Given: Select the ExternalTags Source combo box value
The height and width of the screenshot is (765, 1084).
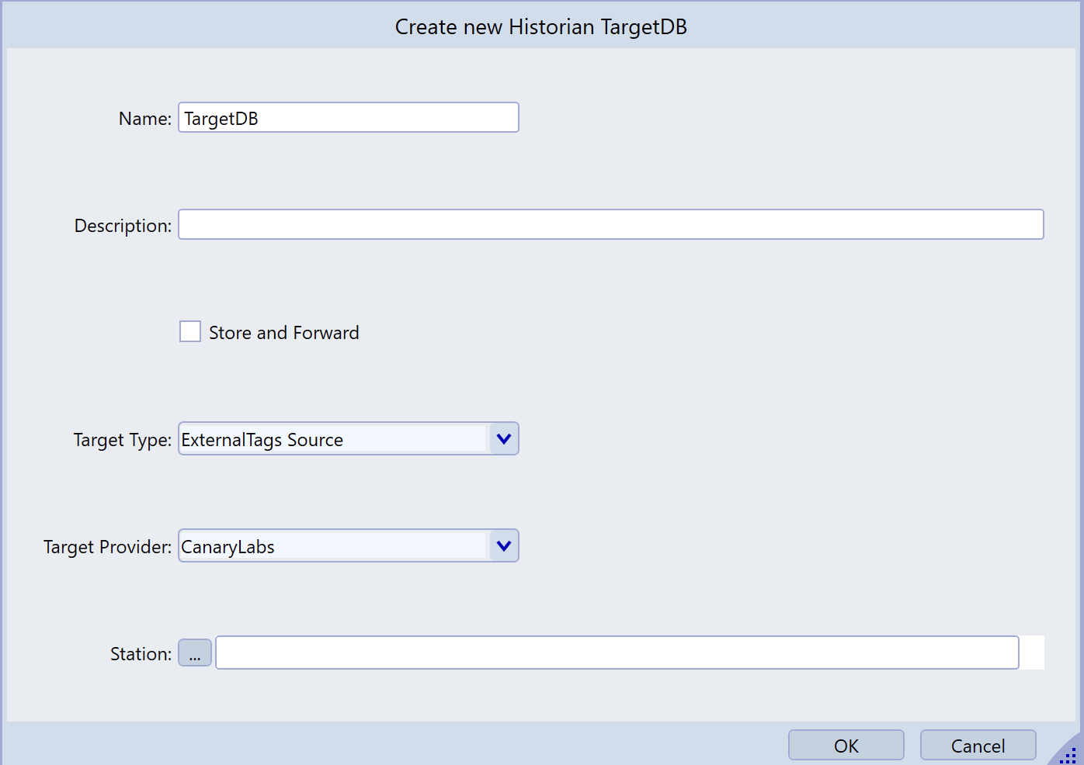Looking at the screenshot, I should [332, 439].
